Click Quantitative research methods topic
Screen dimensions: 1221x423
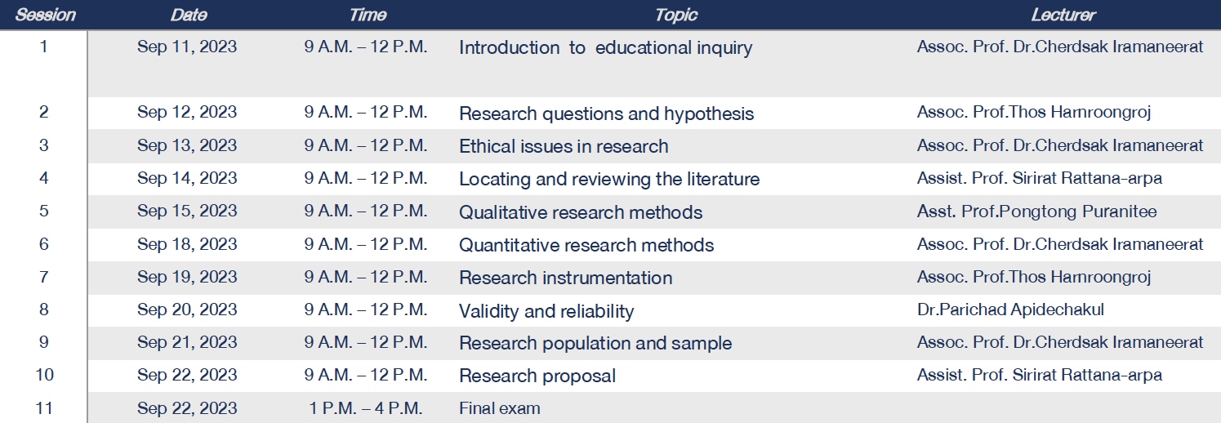point(586,245)
